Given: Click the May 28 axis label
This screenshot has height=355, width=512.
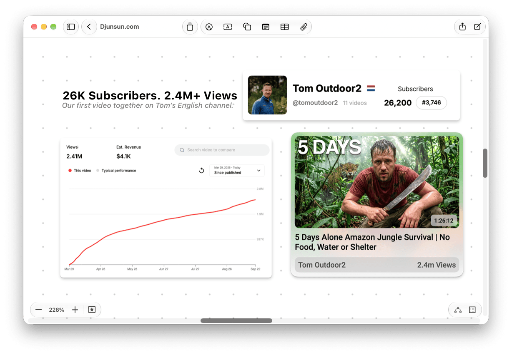Looking at the screenshot, I should click(132, 269).
